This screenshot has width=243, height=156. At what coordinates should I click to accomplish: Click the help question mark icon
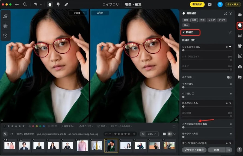click(x=239, y=150)
